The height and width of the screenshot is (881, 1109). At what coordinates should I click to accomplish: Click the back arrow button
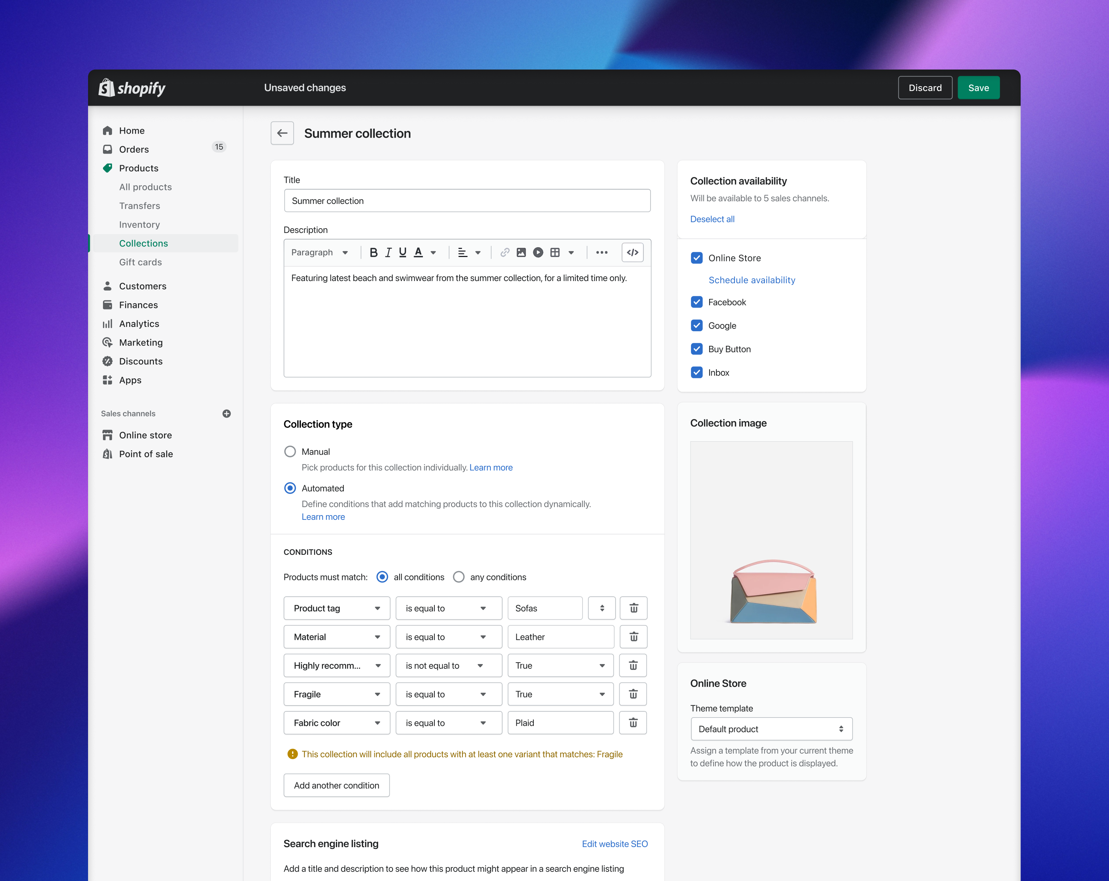click(282, 133)
